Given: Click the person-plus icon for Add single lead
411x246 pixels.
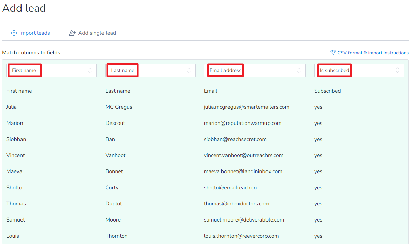Looking at the screenshot, I should [72, 33].
